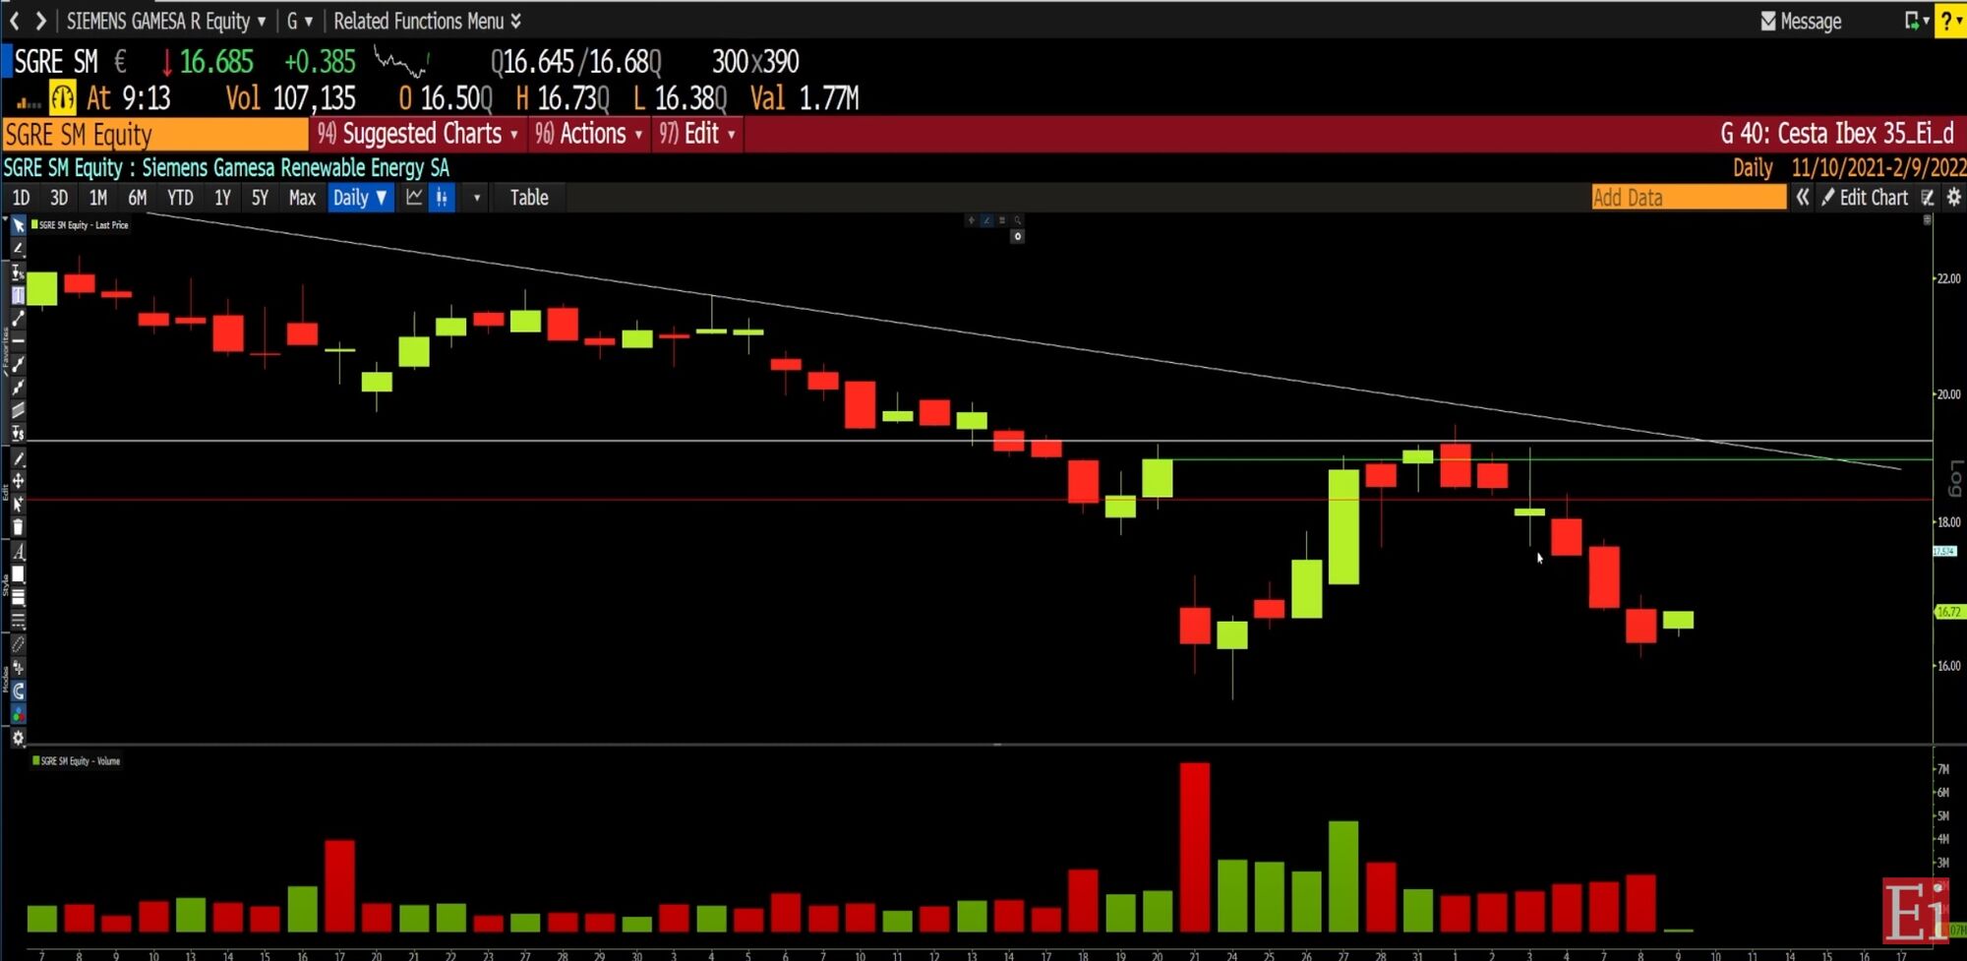Click into the Add Data field

point(1689,198)
